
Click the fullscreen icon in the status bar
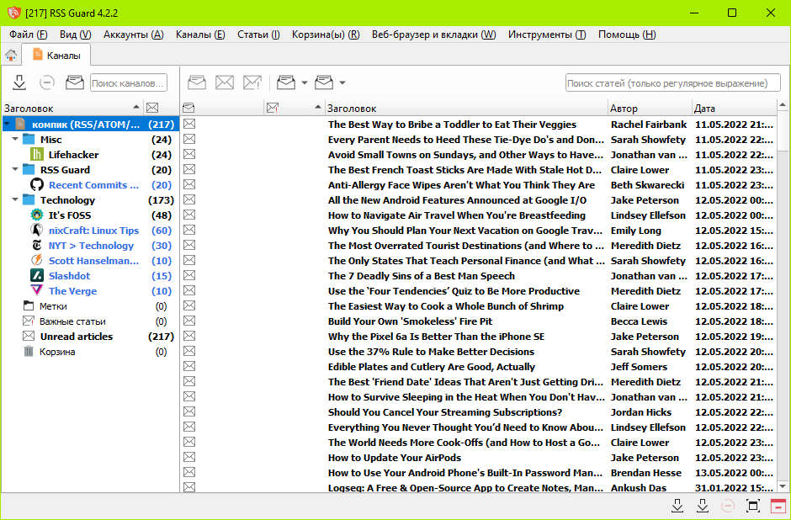(x=752, y=506)
